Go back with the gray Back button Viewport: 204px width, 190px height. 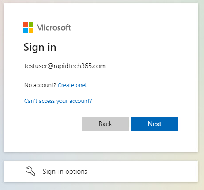pyautogui.click(x=105, y=124)
